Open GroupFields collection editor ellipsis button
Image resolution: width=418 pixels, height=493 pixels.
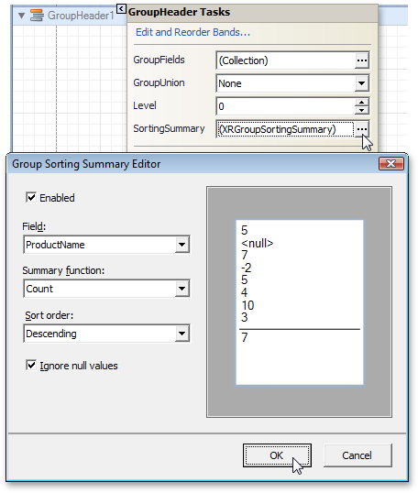(x=362, y=60)
